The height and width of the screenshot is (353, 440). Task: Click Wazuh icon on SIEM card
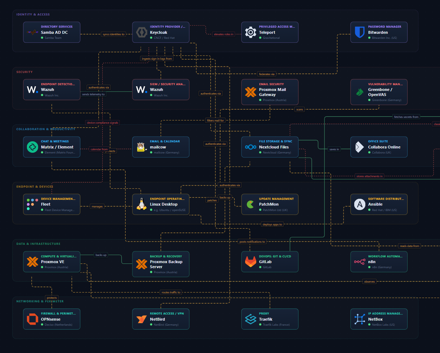click(141, 90)
